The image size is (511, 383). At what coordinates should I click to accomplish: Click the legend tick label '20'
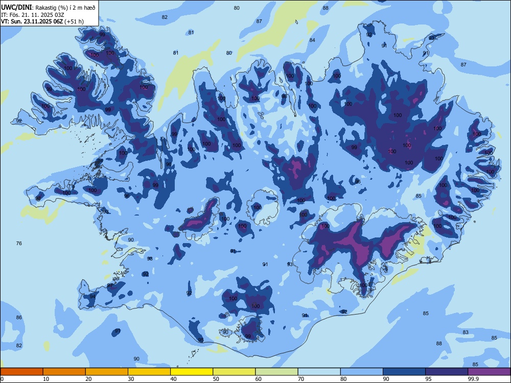88,379
